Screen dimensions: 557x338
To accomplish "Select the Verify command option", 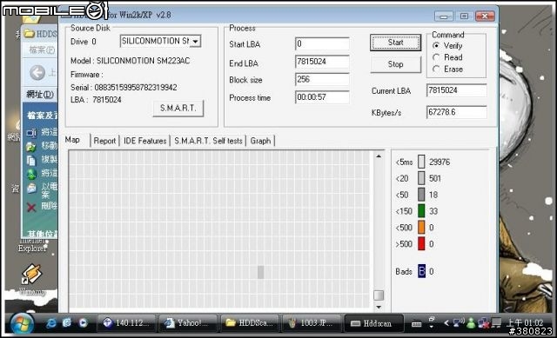I will tap(447, 46).
